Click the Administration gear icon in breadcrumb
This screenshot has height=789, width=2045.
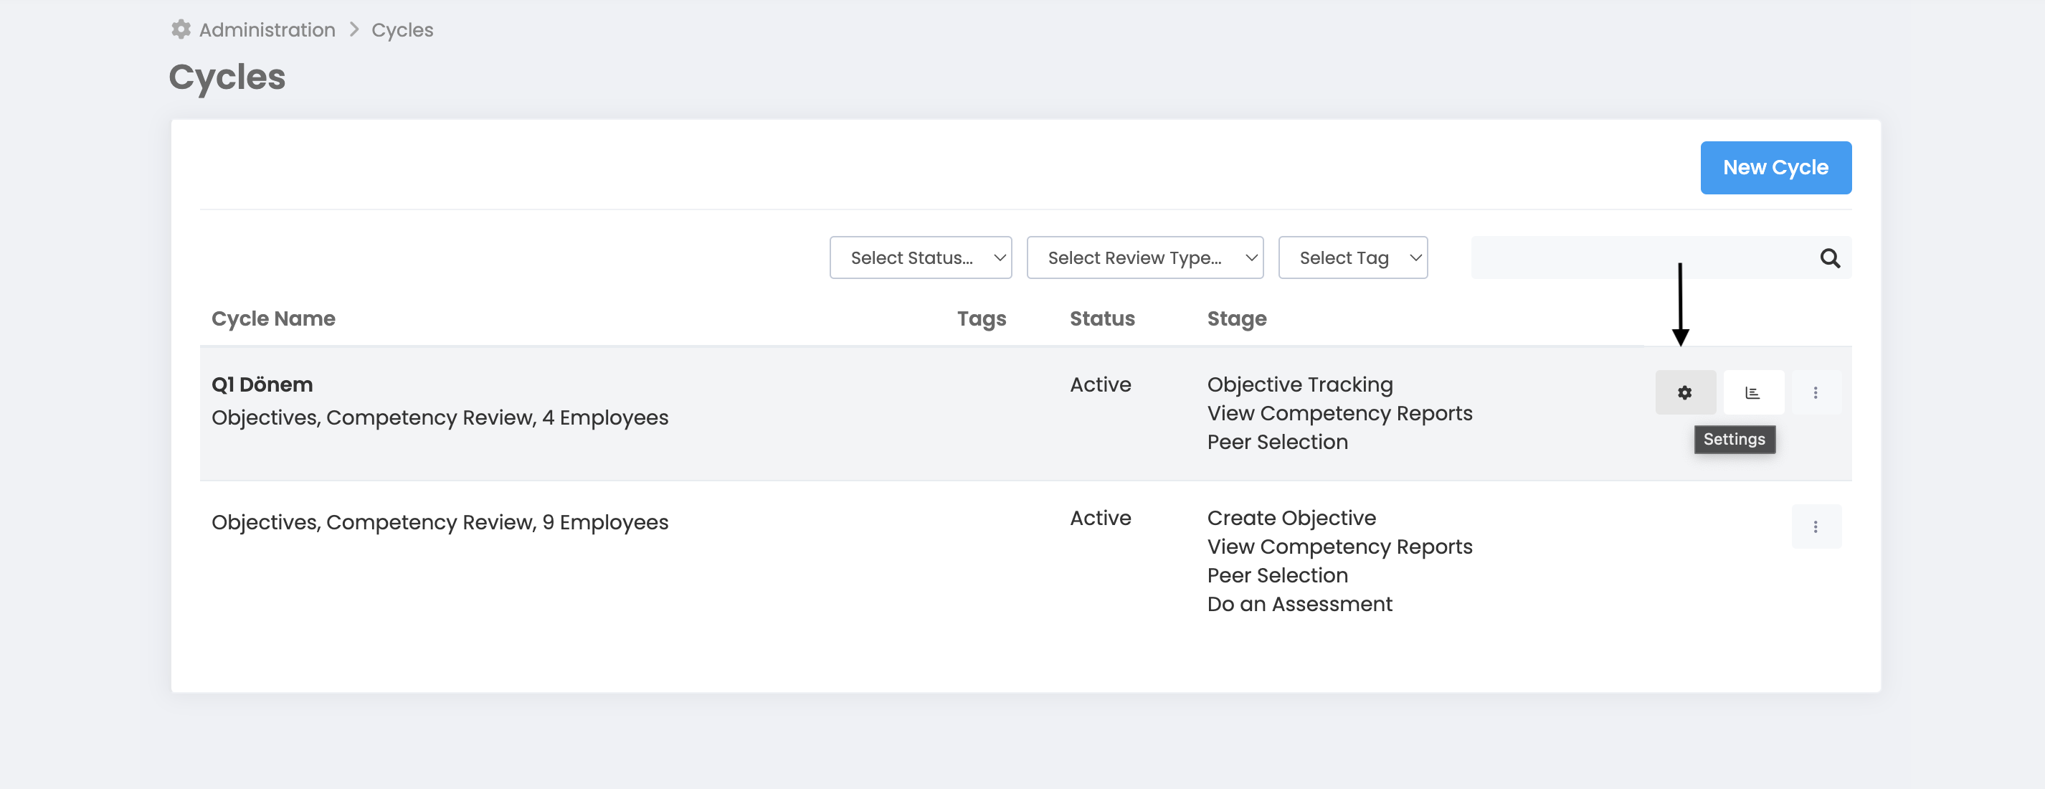tap(181, 29)
